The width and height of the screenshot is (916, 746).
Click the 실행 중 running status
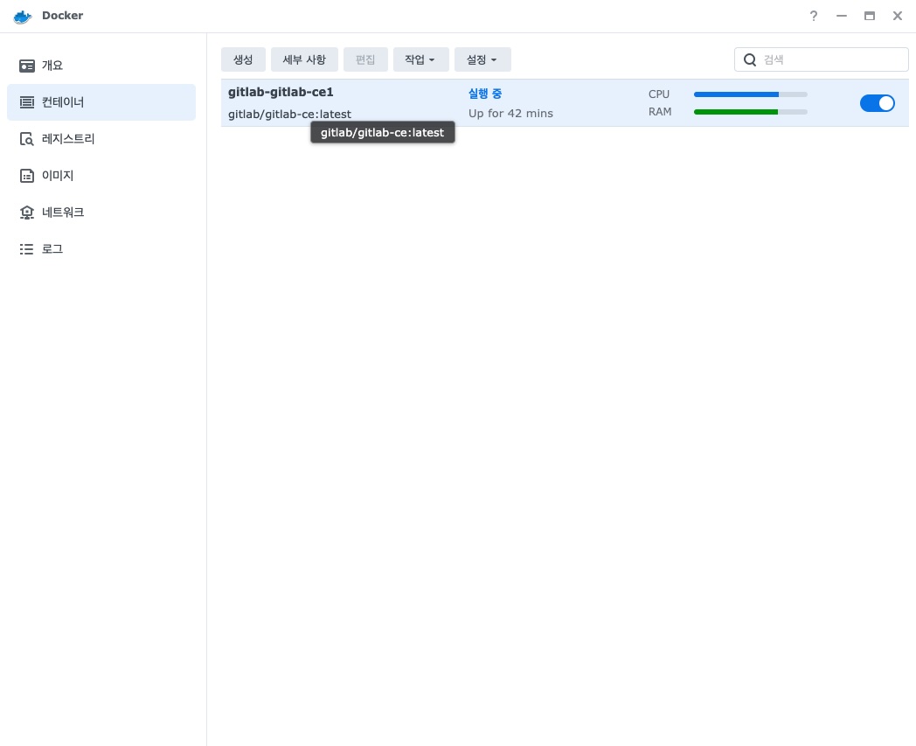pyautogui.click(x=485, y=94)
